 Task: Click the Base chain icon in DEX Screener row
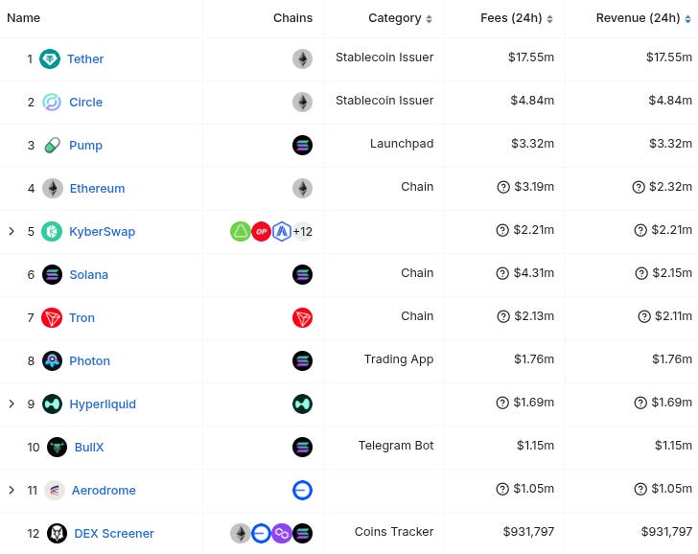click(261, 533)
